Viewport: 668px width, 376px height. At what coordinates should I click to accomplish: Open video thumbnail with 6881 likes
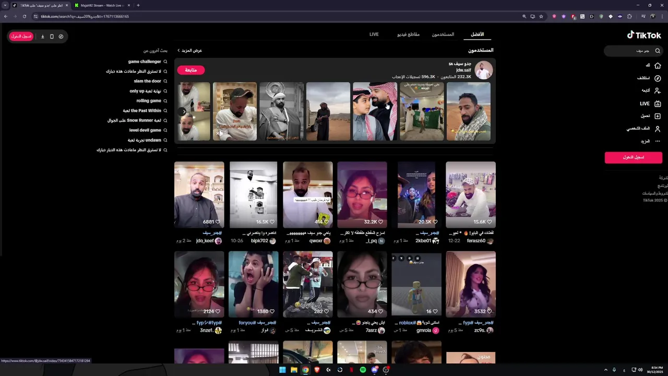click(199, 195)
